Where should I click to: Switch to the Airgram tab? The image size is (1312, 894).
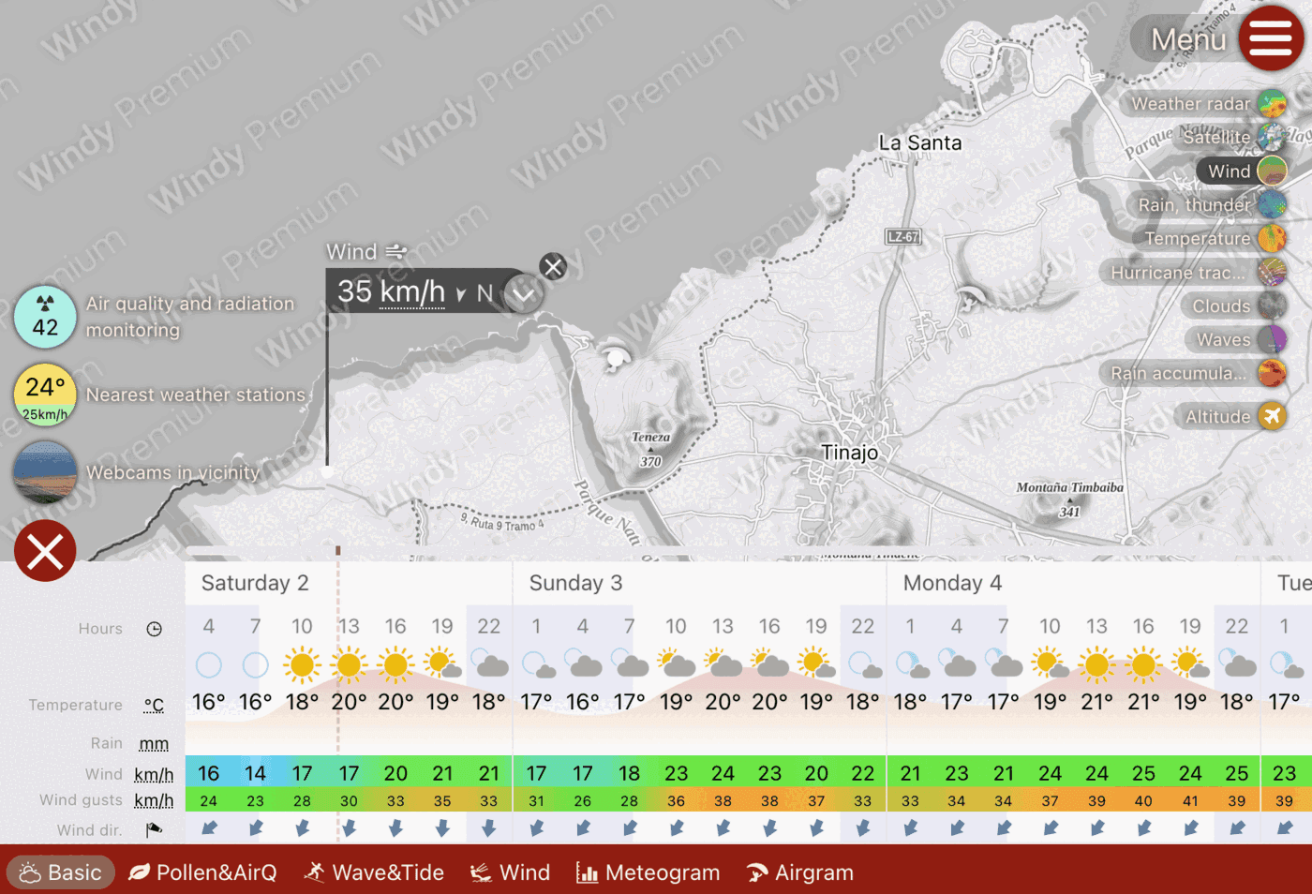(x=799, y=872)
